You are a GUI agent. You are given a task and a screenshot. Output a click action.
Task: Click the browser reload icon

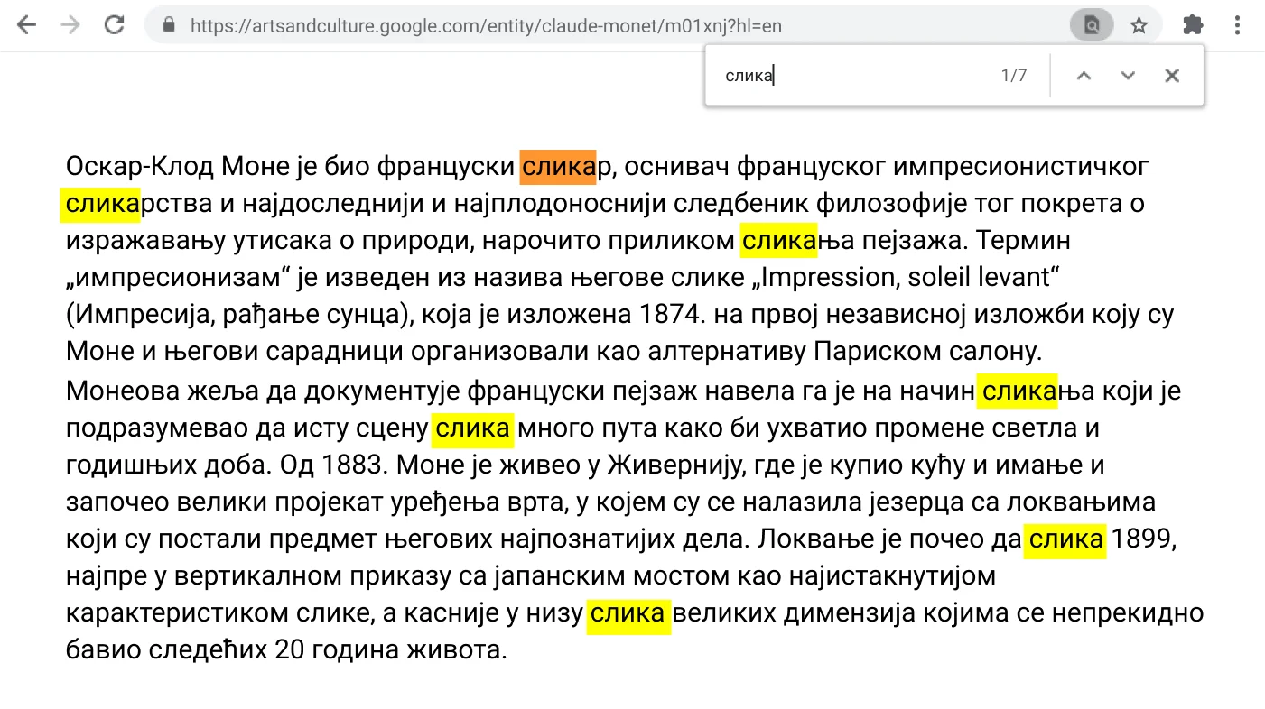[x=114, y=24]
